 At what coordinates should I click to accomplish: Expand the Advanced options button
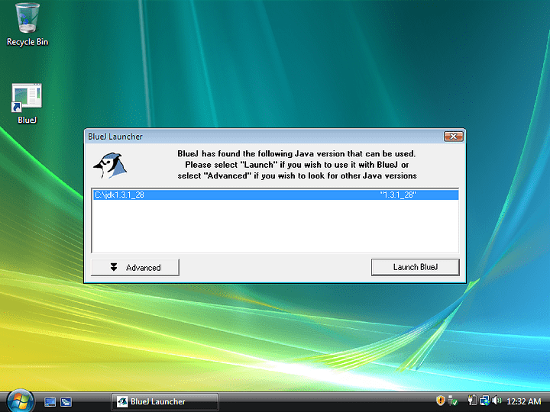click(x=135, y=267)
